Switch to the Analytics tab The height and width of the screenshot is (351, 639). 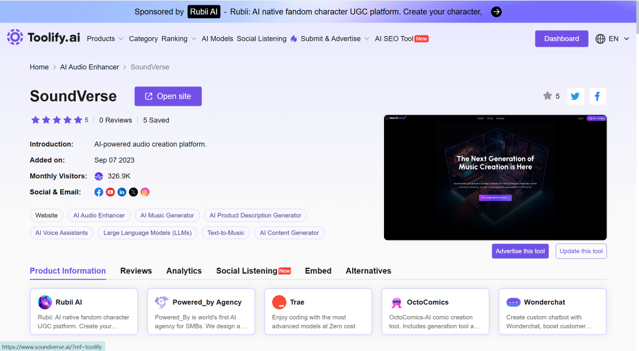point(184,271)
